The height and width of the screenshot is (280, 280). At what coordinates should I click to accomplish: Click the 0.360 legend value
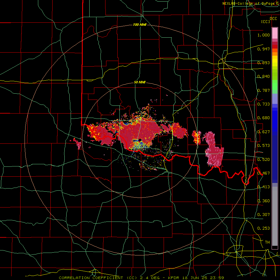(264, 201)
